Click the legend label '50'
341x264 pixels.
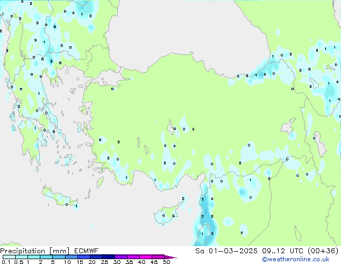pyautogui.click(x=166, y=262)
